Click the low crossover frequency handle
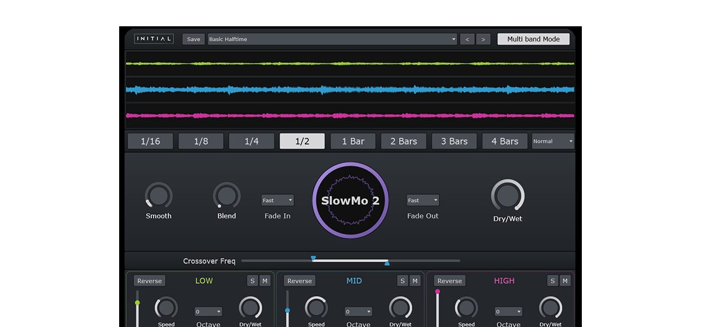Screen dimensions: 701x327 tap(313, 258)
